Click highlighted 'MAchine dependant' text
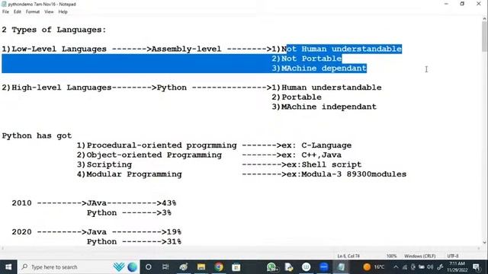 tap(324, 68)
